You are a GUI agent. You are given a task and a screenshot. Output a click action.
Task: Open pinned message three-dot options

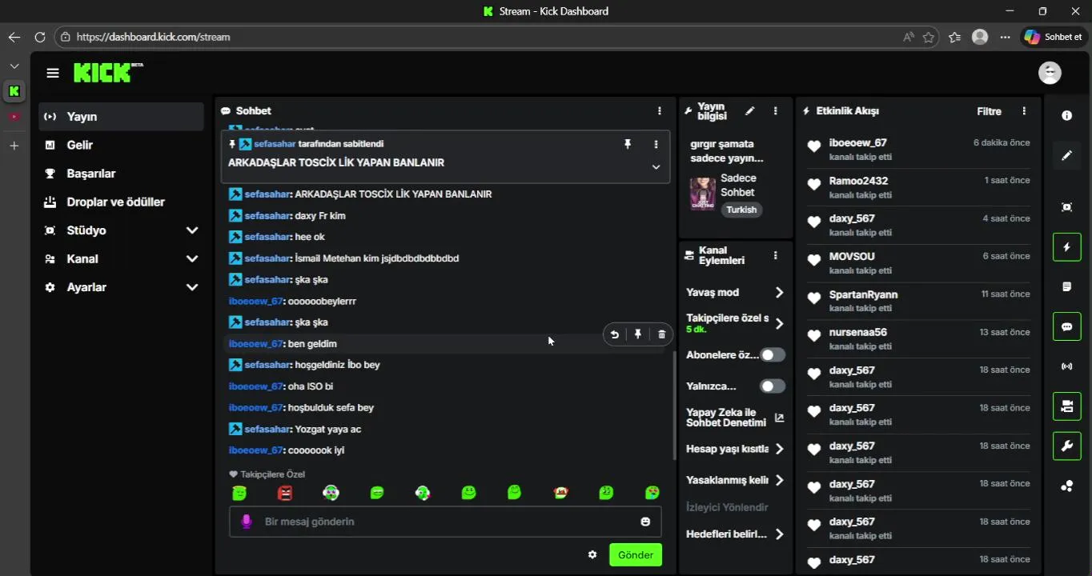(x=656, y=144)
